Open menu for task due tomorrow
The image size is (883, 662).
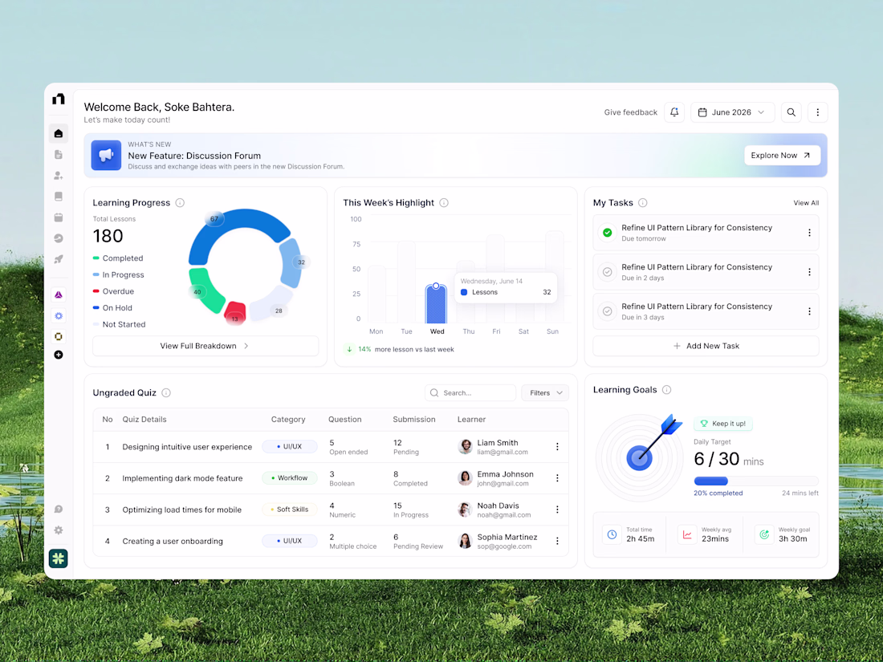tap(809, 233)
